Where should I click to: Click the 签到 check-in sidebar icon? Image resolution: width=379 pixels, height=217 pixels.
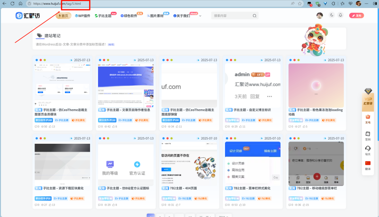pos(368,135)
